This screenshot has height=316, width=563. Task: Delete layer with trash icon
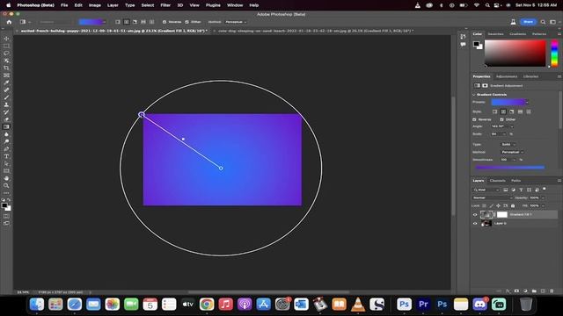point(552,291)
